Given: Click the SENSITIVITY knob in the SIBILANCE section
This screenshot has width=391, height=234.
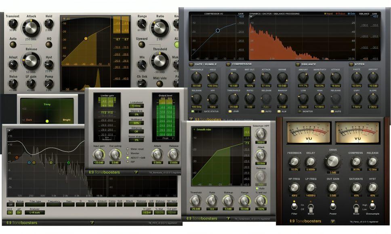Looking at the screenshot, I should pyautogui.click(x=320, y=78).
